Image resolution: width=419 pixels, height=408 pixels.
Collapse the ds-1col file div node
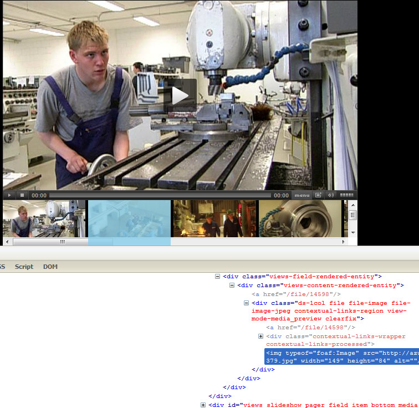246,303
